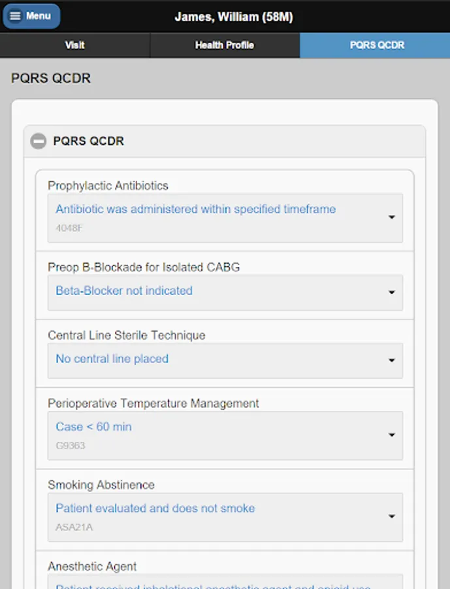
Task: Toggle the PQRS QCDR collapsible header title
Action: (x=89, y=141)
